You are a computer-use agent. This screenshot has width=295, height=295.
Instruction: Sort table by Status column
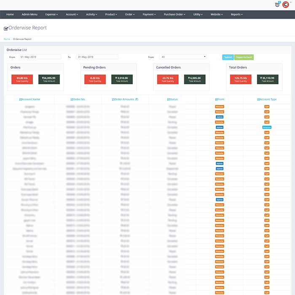pos(172,99)
